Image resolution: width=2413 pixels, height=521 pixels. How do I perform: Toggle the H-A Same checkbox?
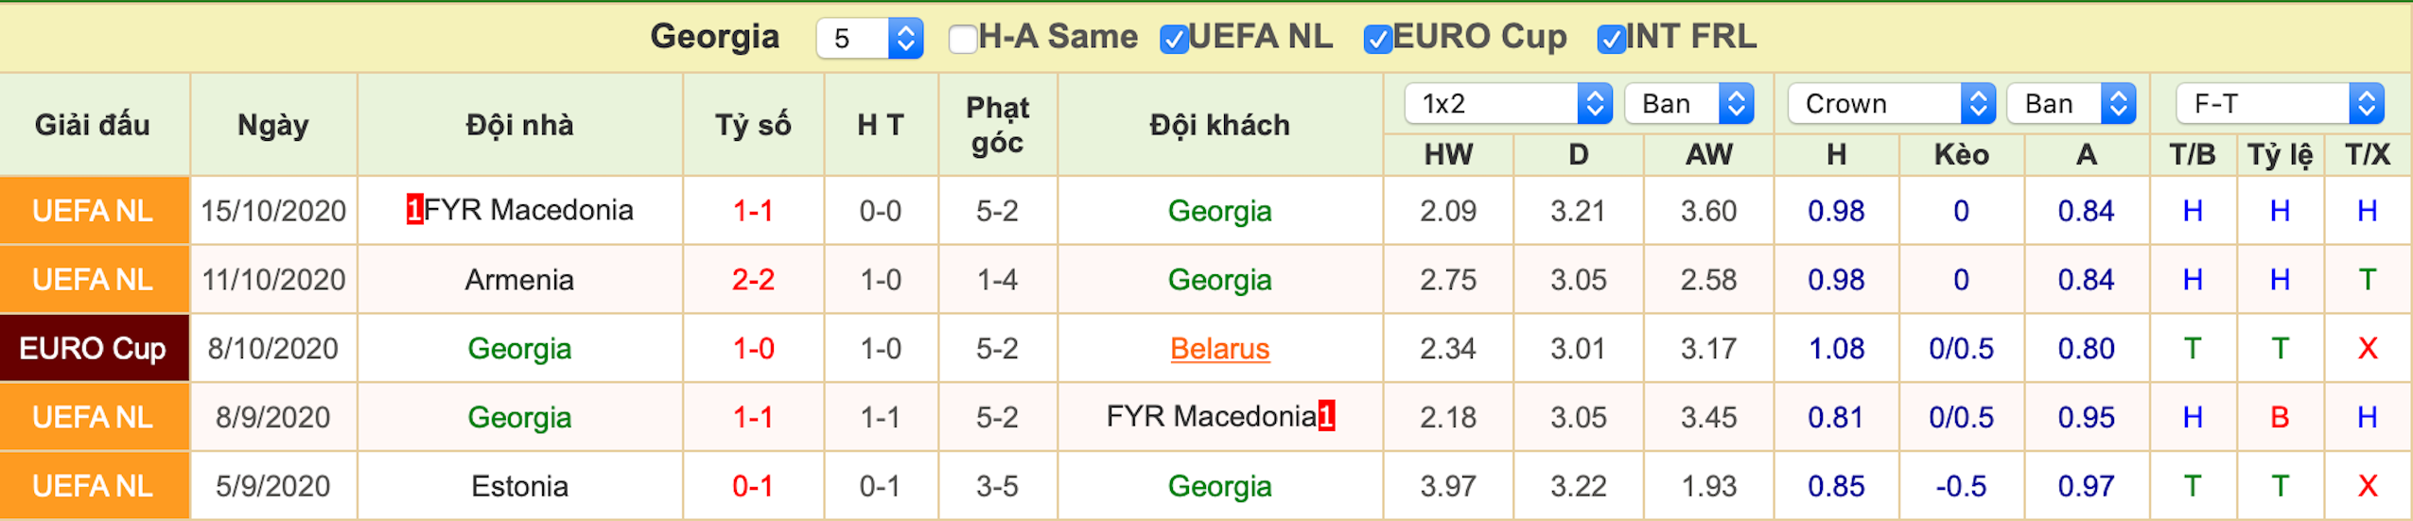(962, 39)
